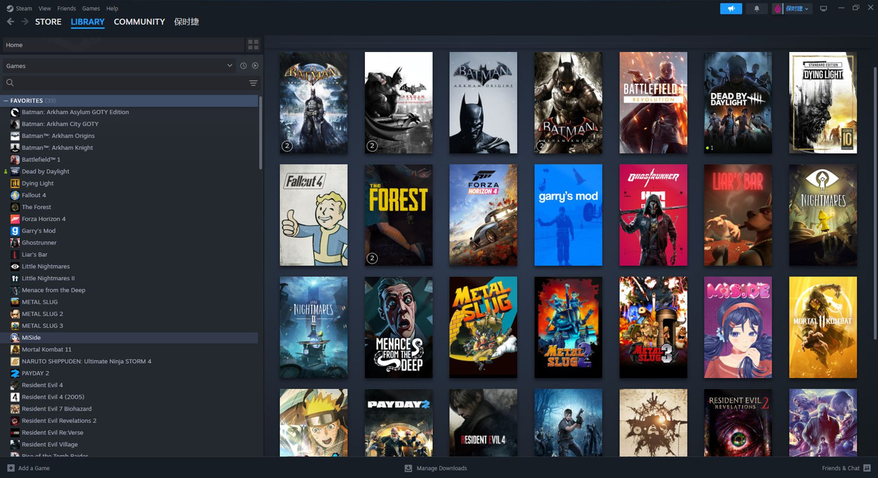878x478 pixels.
Task: Switch library to grid view icon
Action: (x=253, y=45)
